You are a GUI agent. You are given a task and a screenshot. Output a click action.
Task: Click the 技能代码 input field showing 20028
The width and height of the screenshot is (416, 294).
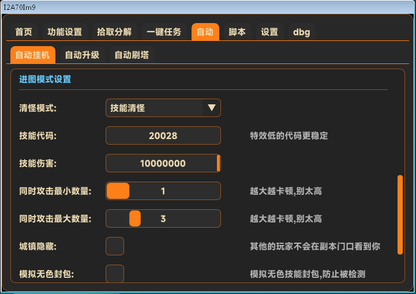(163, 136)
